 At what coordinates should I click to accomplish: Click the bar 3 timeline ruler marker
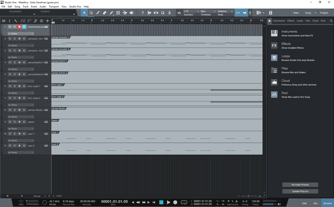pyautogui.click(x=132, y=20)
